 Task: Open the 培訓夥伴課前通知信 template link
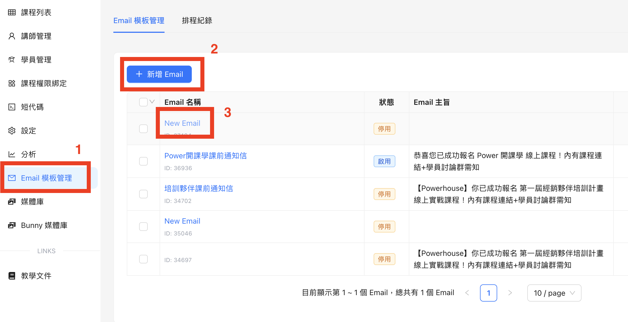(198, 188)
